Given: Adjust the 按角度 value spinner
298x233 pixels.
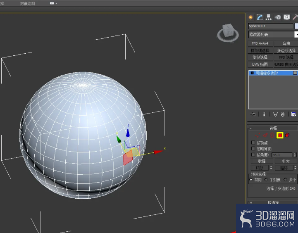Looking at the screenshot, I should pyautogui.click(x=295, y=155).
